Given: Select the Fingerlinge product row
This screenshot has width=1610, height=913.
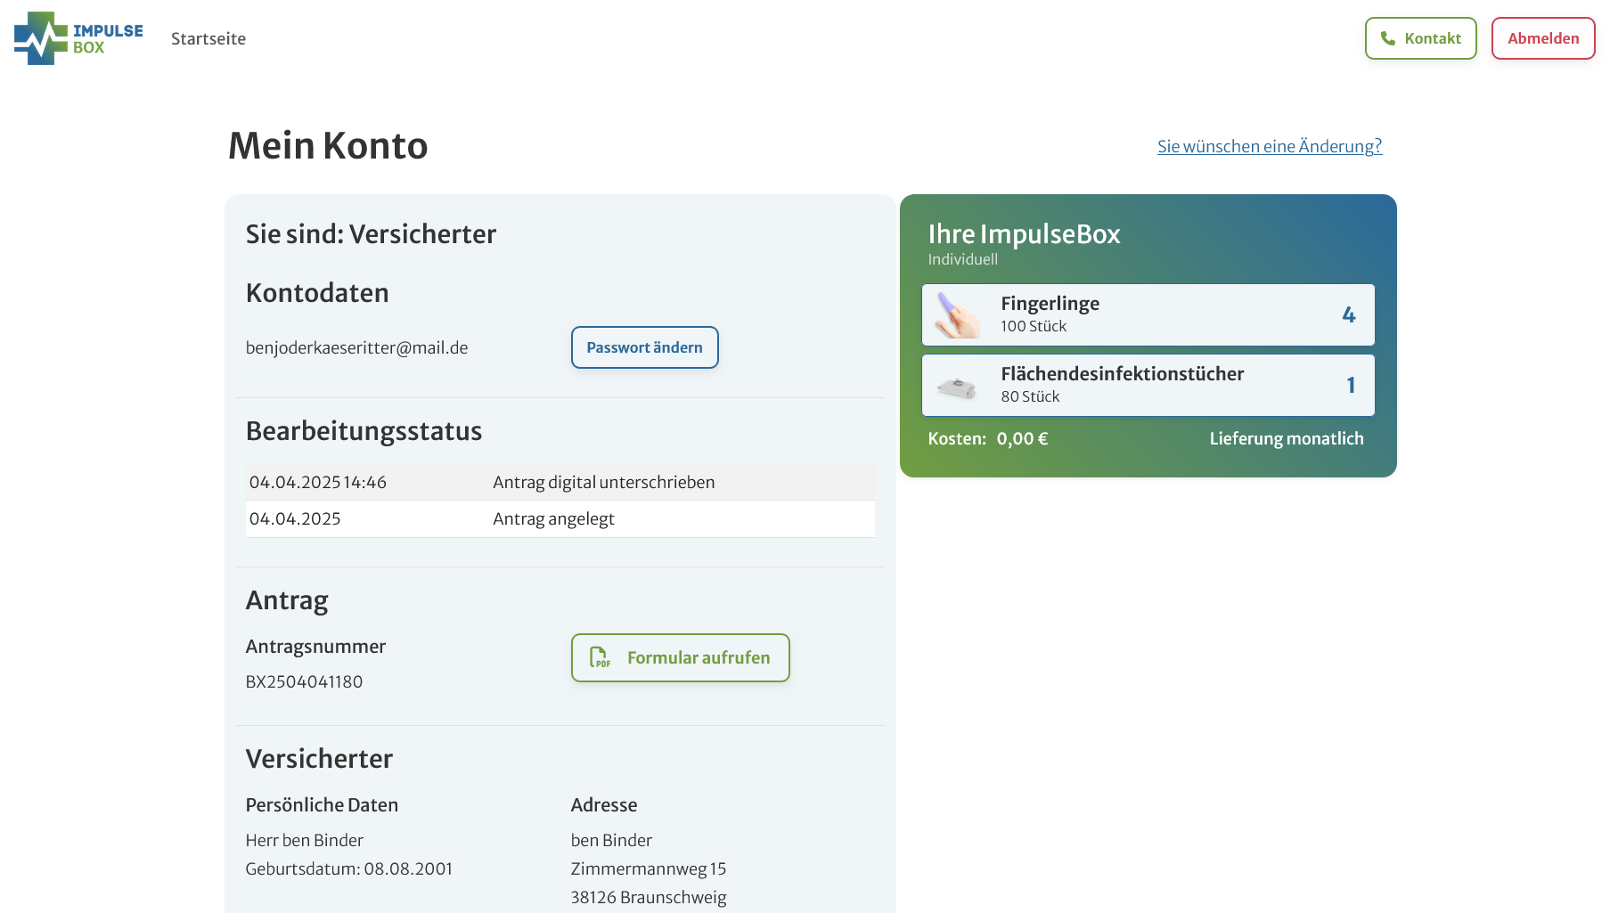Looking at the screenshot, I should pos(1148,314).
